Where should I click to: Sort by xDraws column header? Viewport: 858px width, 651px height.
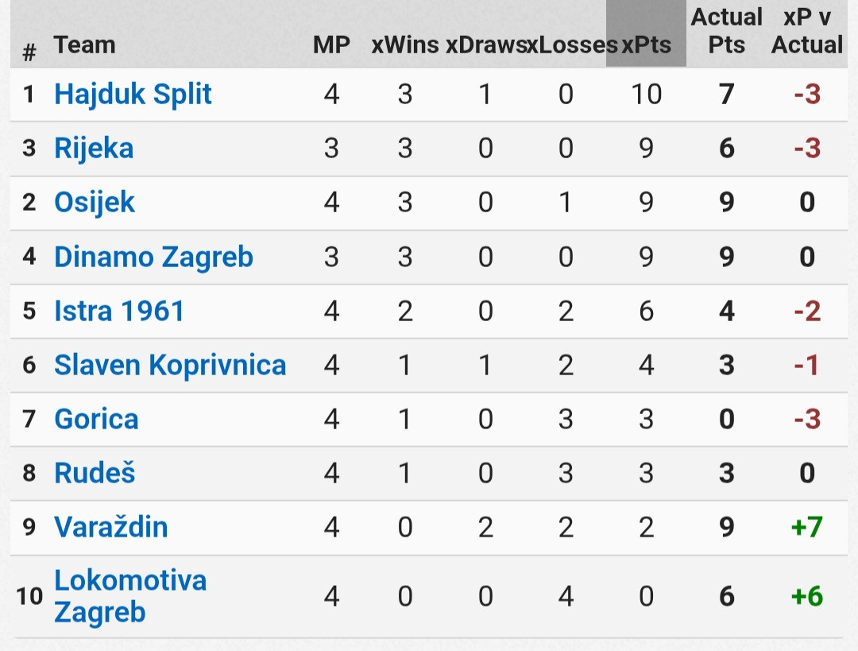click(x=486, y=45)
